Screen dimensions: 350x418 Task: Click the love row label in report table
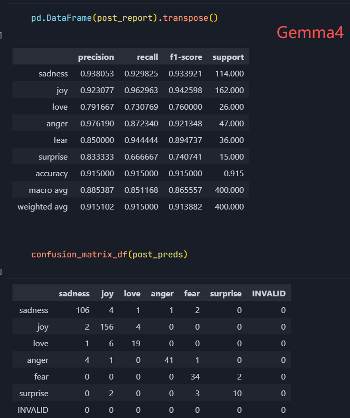pos(60,107)
